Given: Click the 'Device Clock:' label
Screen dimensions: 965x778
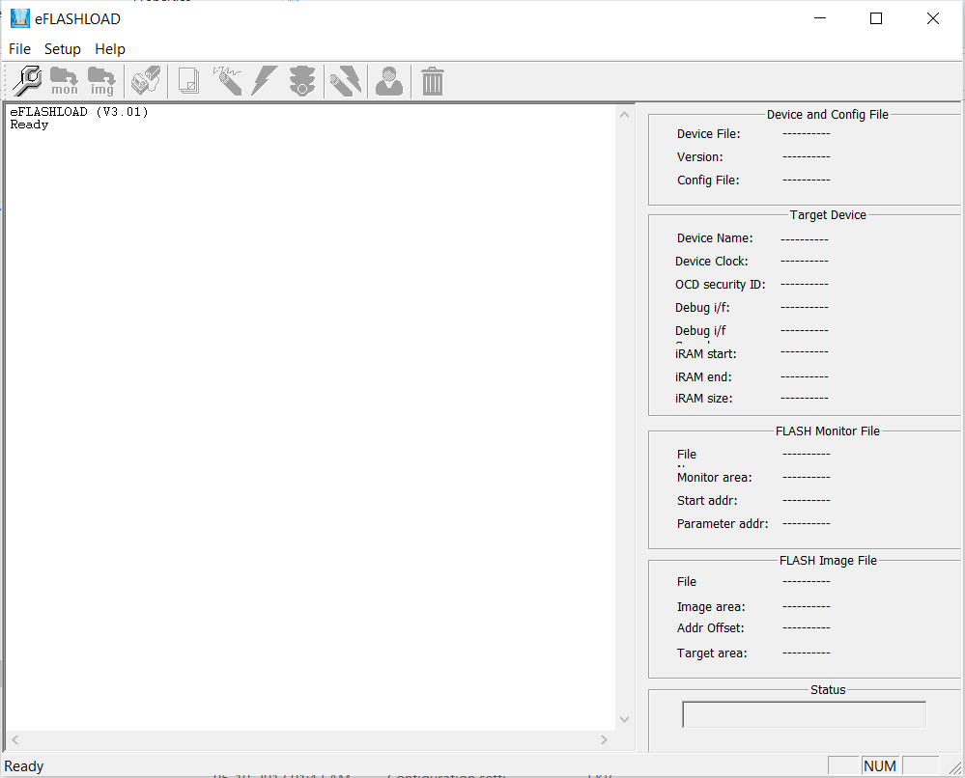Looking at the screenshot, I should pos(712,262).
